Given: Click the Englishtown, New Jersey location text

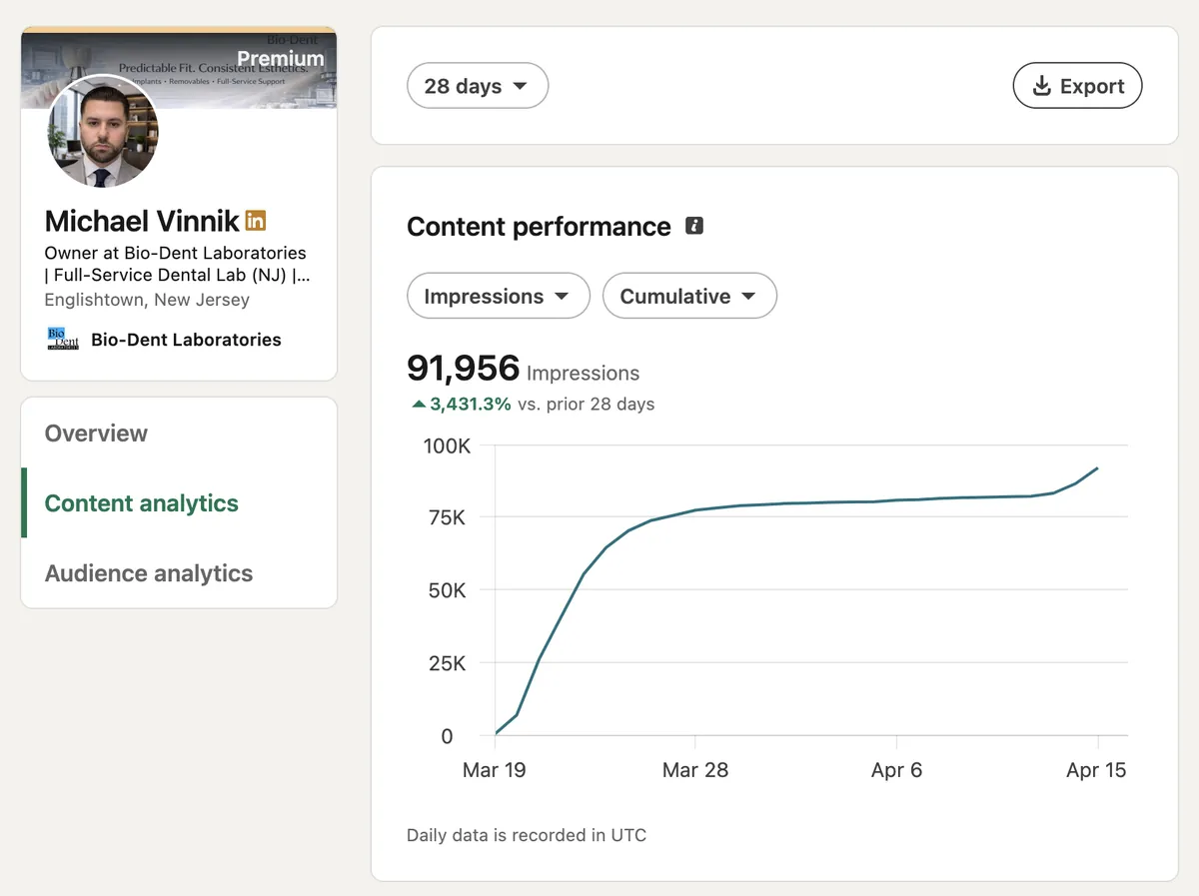Looking at the screenshot, I should [x=147, y=300].
